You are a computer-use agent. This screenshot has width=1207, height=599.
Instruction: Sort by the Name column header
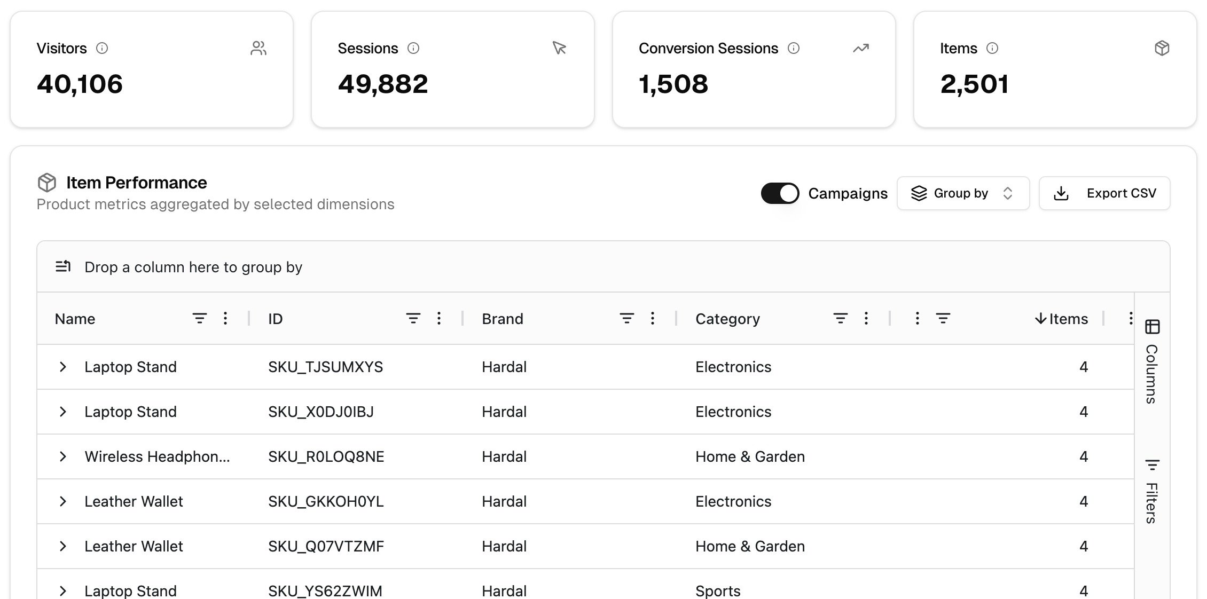75,319
